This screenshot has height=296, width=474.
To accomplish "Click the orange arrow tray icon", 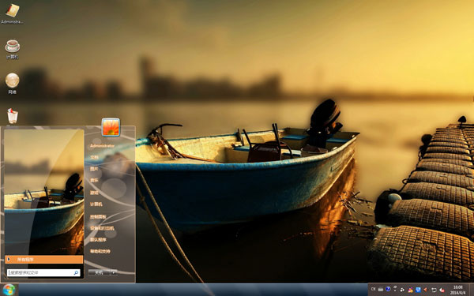I will [x=426, y=290].
